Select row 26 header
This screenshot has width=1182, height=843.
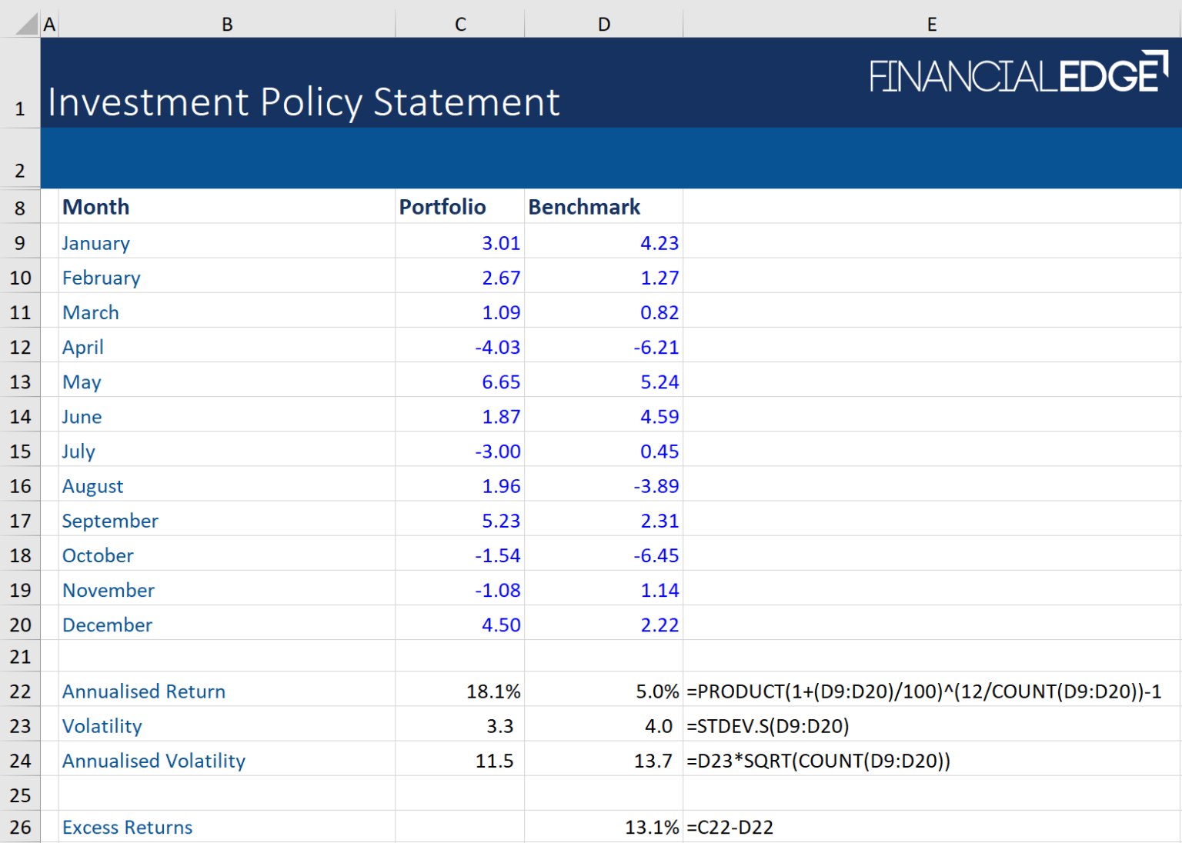[x=19, y=827]
